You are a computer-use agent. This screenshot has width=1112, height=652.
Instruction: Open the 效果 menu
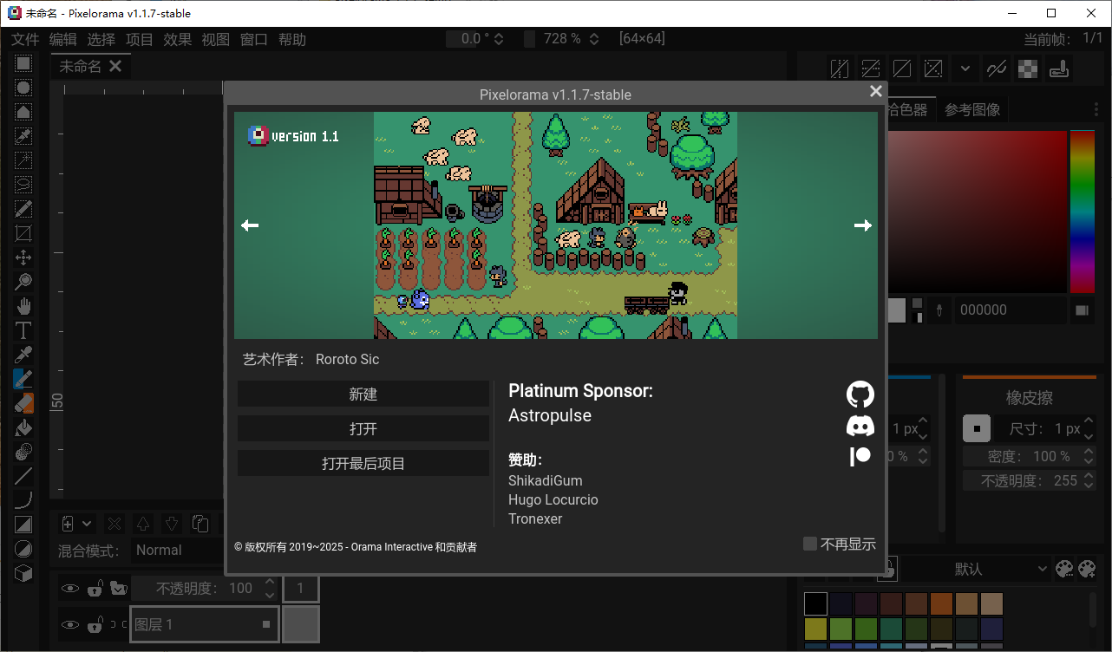point(177,39)
